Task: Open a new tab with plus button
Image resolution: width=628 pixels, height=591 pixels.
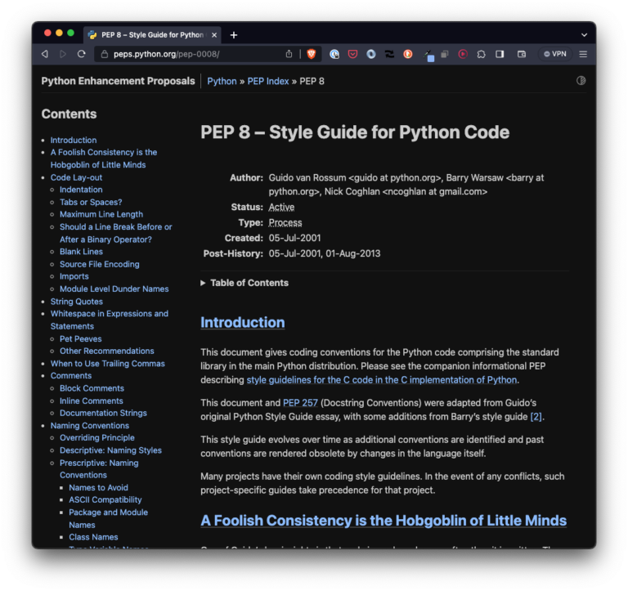Action: [x=234, y=35]
